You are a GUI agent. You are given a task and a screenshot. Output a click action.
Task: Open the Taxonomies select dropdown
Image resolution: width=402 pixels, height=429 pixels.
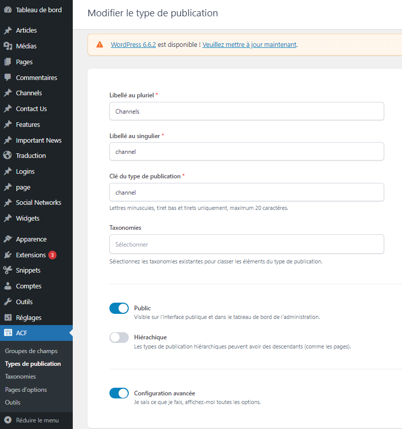click(x=246, y=244)
